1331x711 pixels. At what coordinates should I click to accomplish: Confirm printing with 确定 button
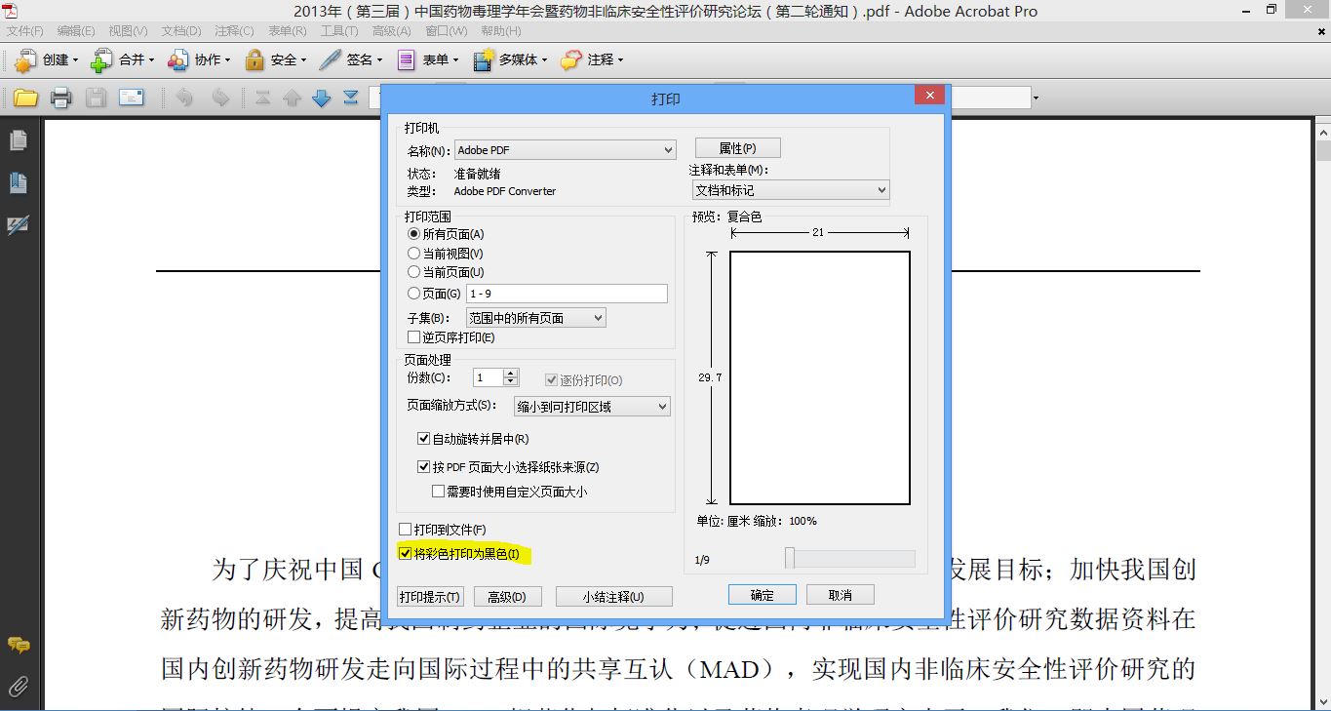[763, 595]
